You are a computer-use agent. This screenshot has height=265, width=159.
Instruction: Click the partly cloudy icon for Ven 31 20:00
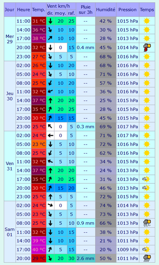pos(146,188)
